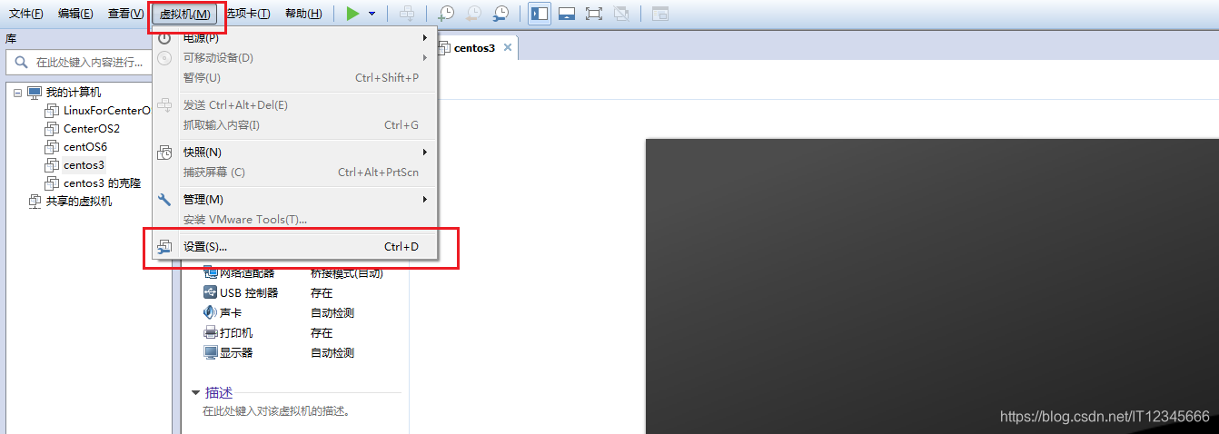
Task: Click the Unity mode toolbar icon
Action: [x=620, y=14]
